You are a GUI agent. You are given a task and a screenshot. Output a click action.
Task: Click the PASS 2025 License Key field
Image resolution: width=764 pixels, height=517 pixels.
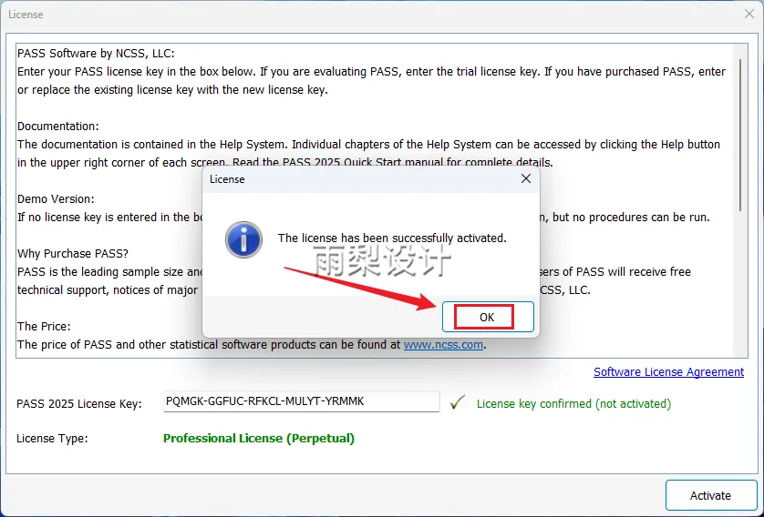[301, 401]
